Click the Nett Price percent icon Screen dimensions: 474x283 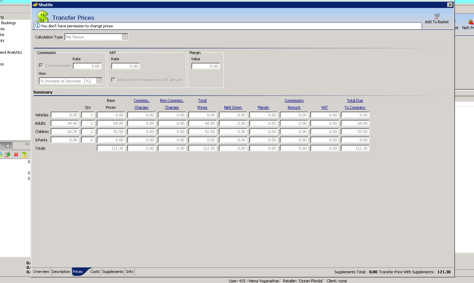click(471, 22)
